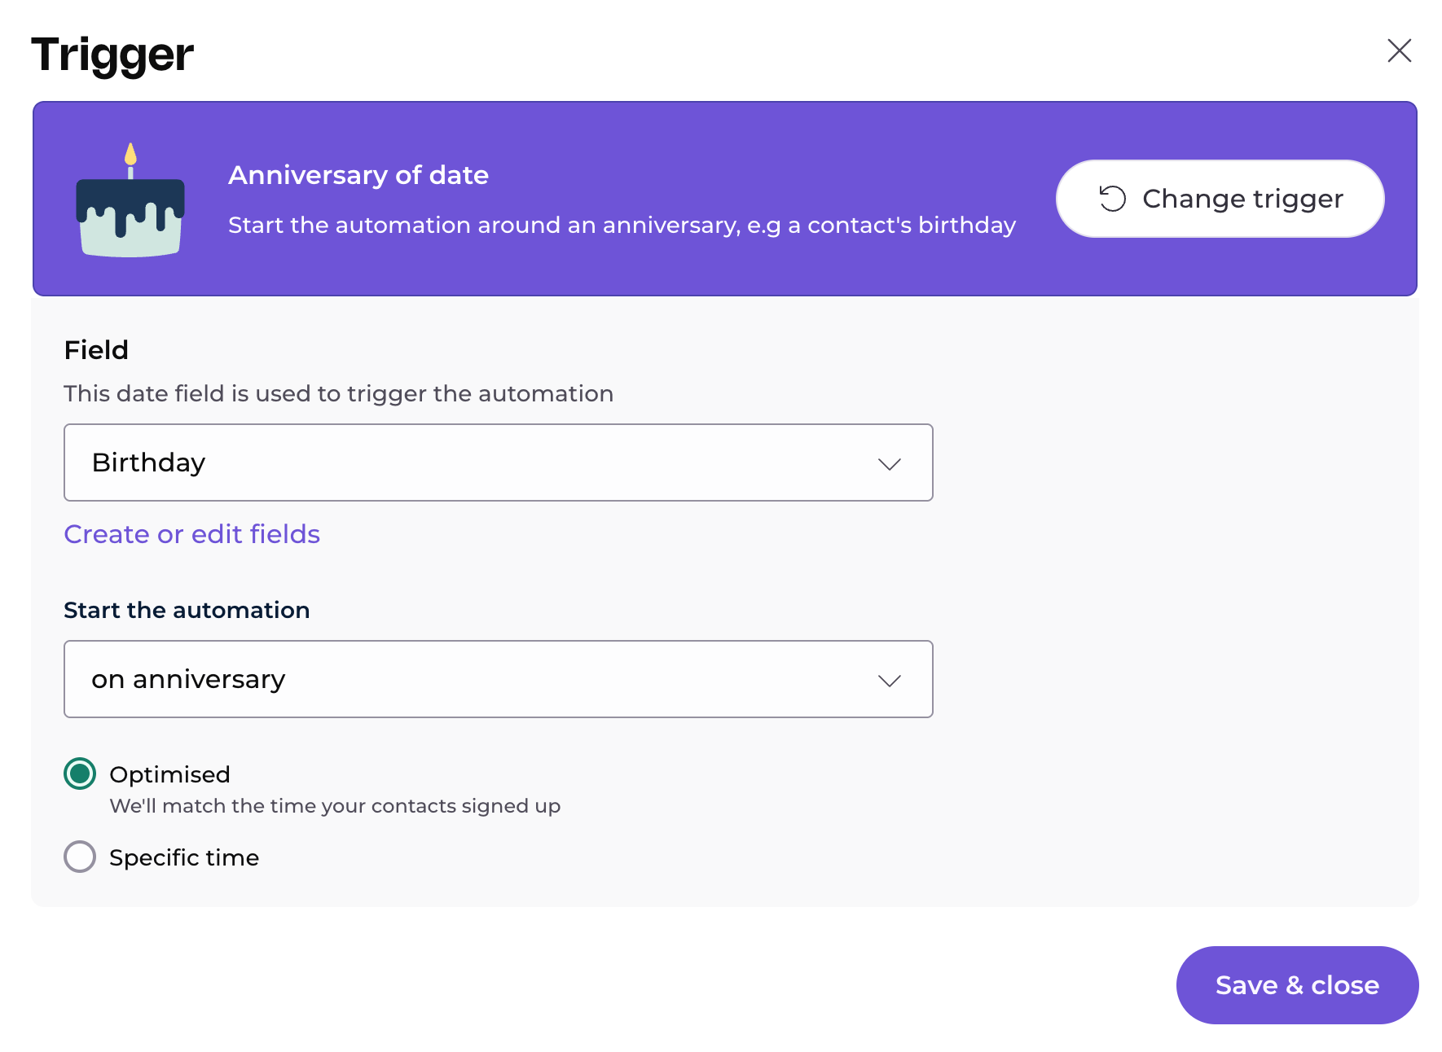1442x1052 pixels.
Task: Select the Optimised radio button
Action: pyautogui.click(x=80, y=774)
